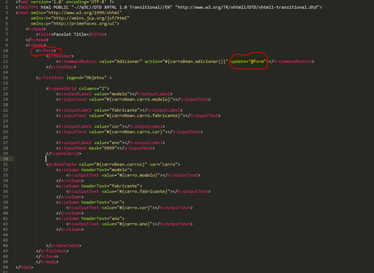Click the update="@form" attribute

tap(248, 61)
